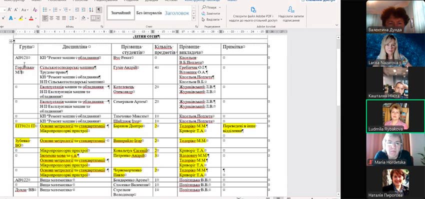Expand the bullet library dropdown arrow
425x199 pixels.
tap(49, 10)
